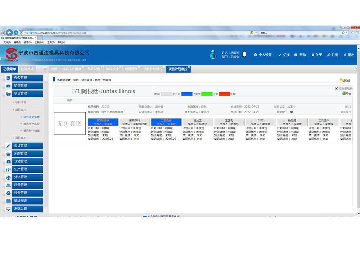The height and width of the screenshot is (257, 360).
Task: Click 退出 to exit the system
Action: coord(349,55)
